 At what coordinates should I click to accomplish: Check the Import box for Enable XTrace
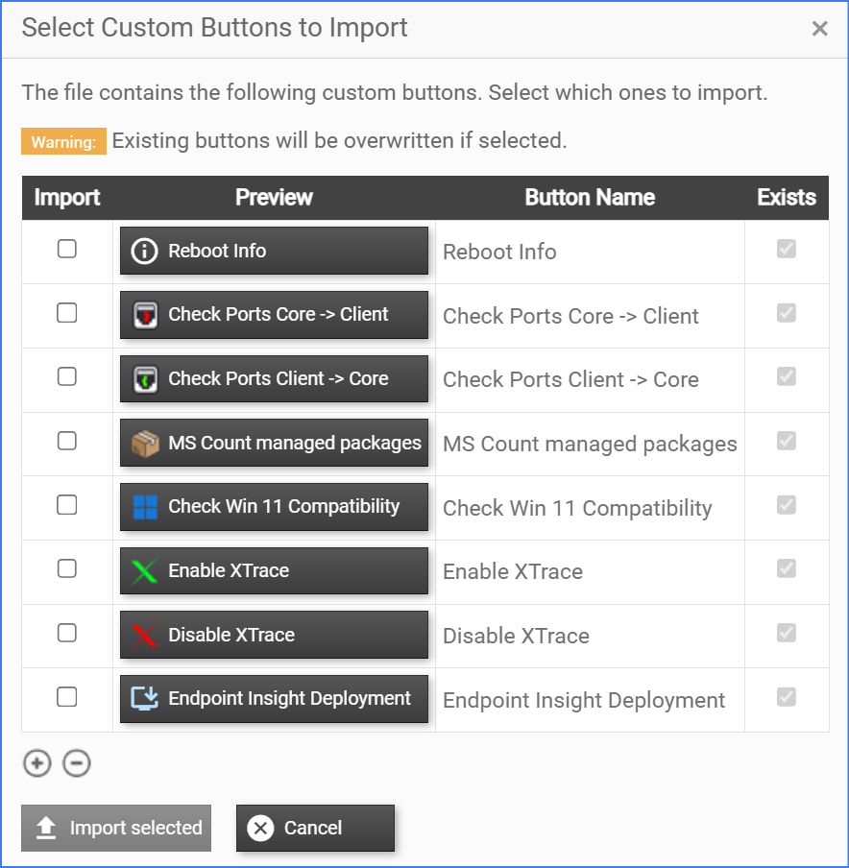pyautogui.click(x=66, y=568)
